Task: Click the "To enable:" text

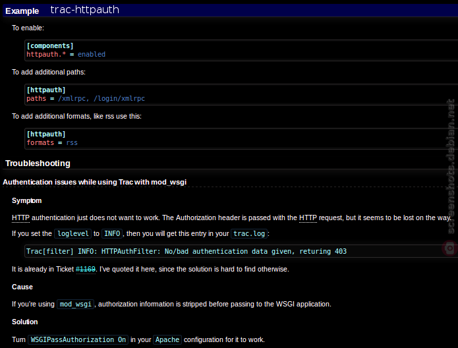Action: click(28, 28)
